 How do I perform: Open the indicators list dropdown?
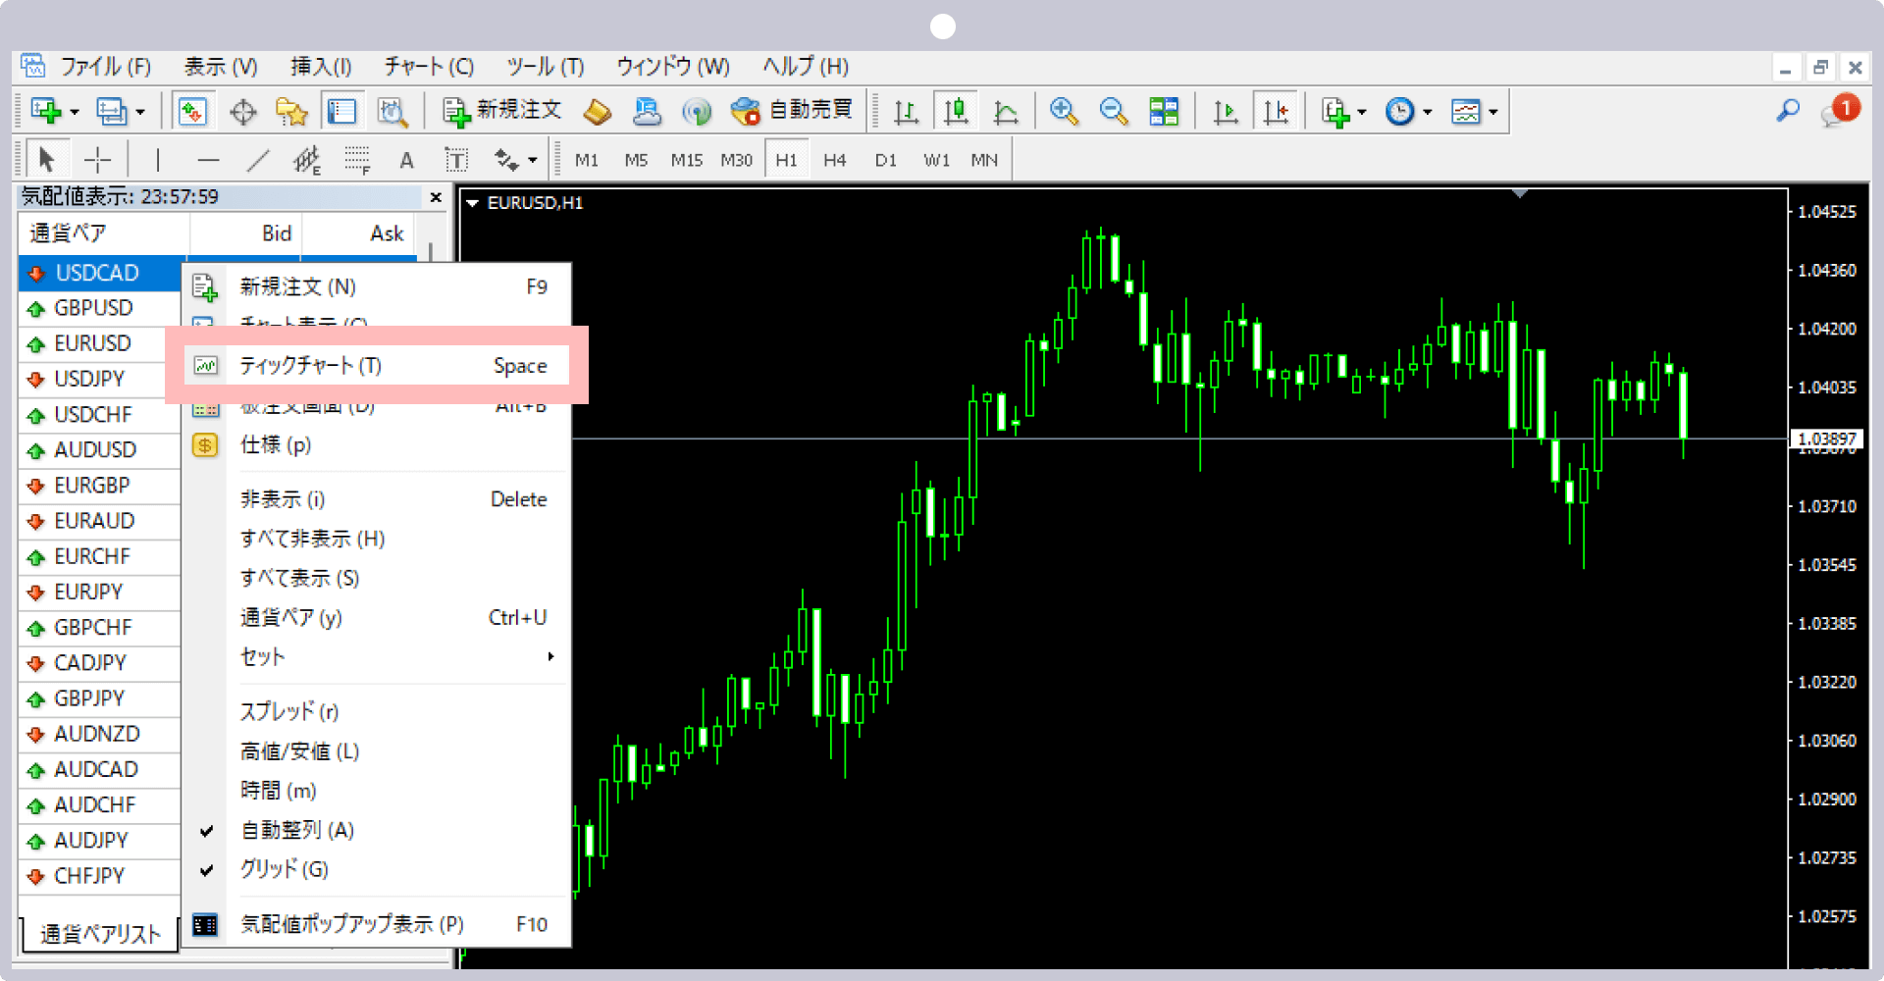[x=1343, y=111]
